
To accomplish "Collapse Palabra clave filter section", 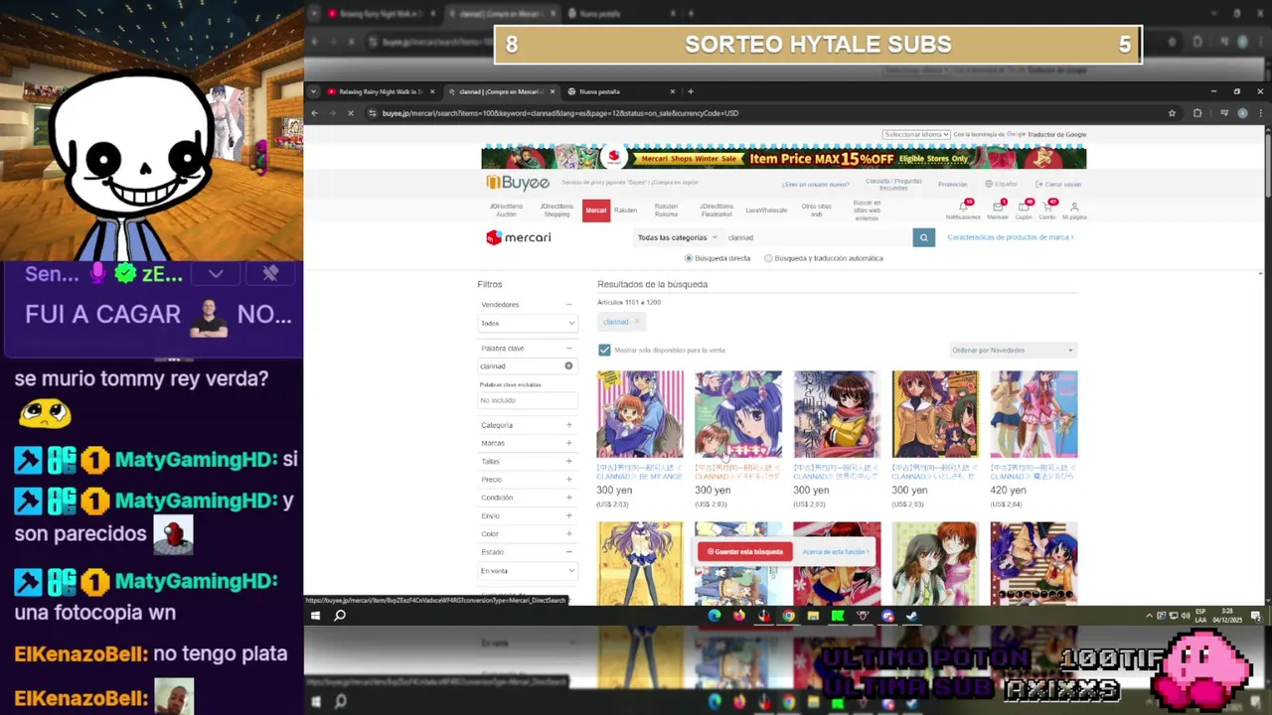I will 568,348.
